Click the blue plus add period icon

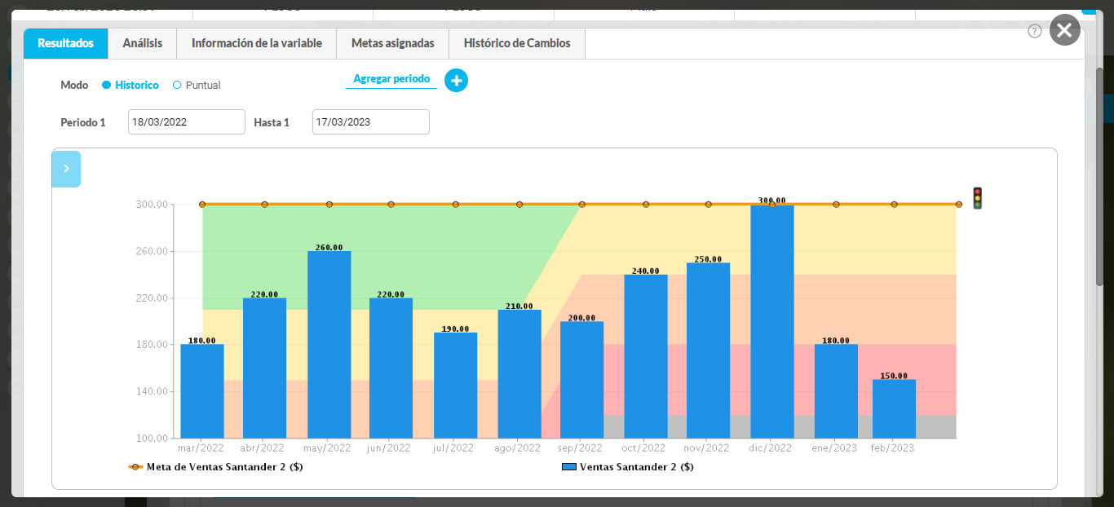(x=456, y=81)
